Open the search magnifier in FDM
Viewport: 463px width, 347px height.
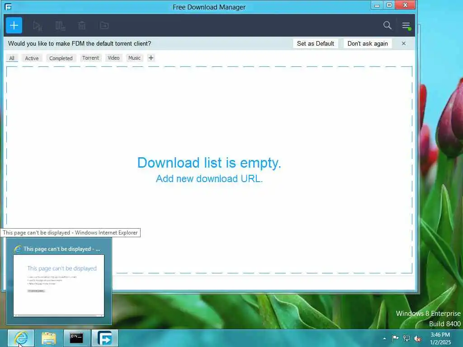coord(387,25)
